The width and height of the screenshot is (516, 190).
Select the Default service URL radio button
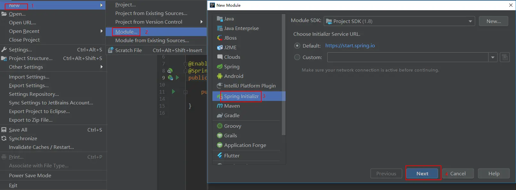(297, 46)
